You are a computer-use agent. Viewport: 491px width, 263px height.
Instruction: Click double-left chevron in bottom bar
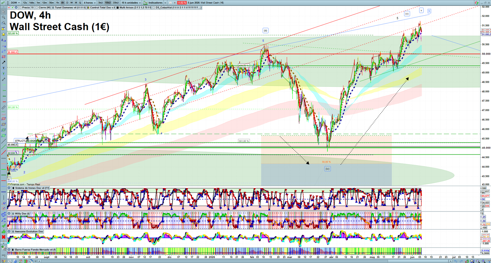tap(36, 261)
